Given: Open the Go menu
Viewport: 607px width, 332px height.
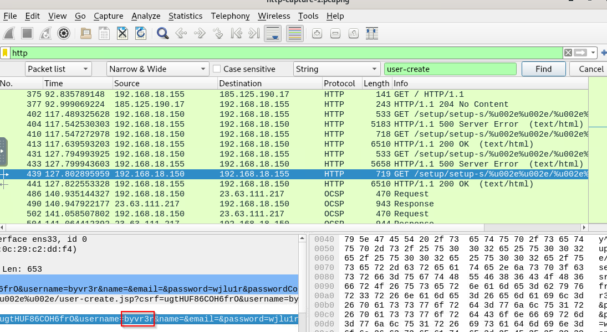Looking at the screenshot, I should coord(80,16).
